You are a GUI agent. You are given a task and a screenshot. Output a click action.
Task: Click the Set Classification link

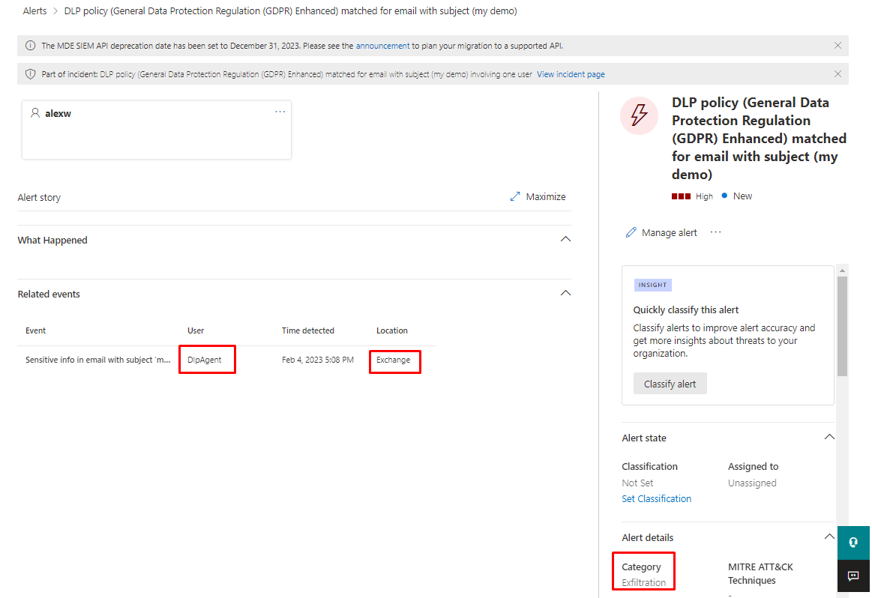coord(656,498)
